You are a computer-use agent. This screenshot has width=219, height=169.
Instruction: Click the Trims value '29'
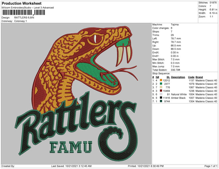(x=172, y=35)
